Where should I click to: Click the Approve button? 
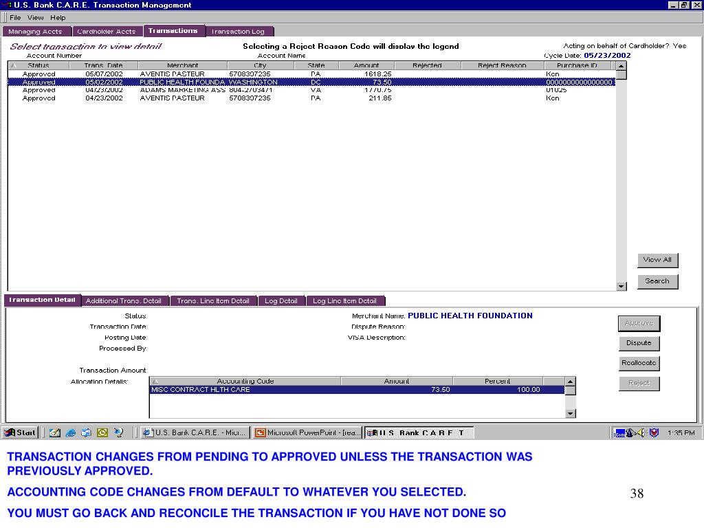click(x=639, y=323)
